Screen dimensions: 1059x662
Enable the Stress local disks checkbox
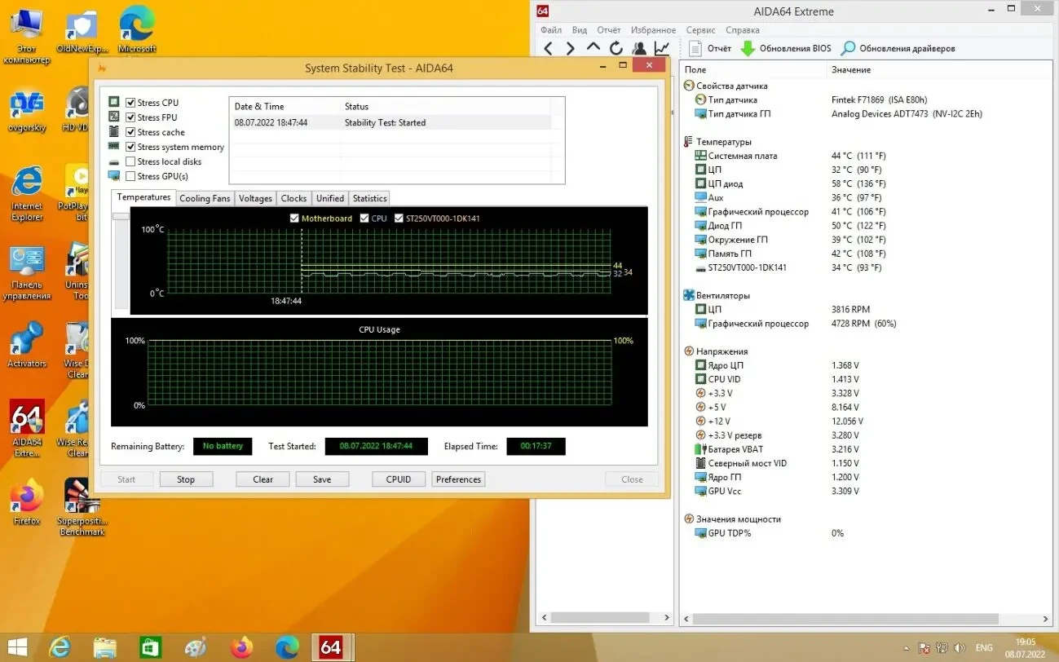(130, 161)
